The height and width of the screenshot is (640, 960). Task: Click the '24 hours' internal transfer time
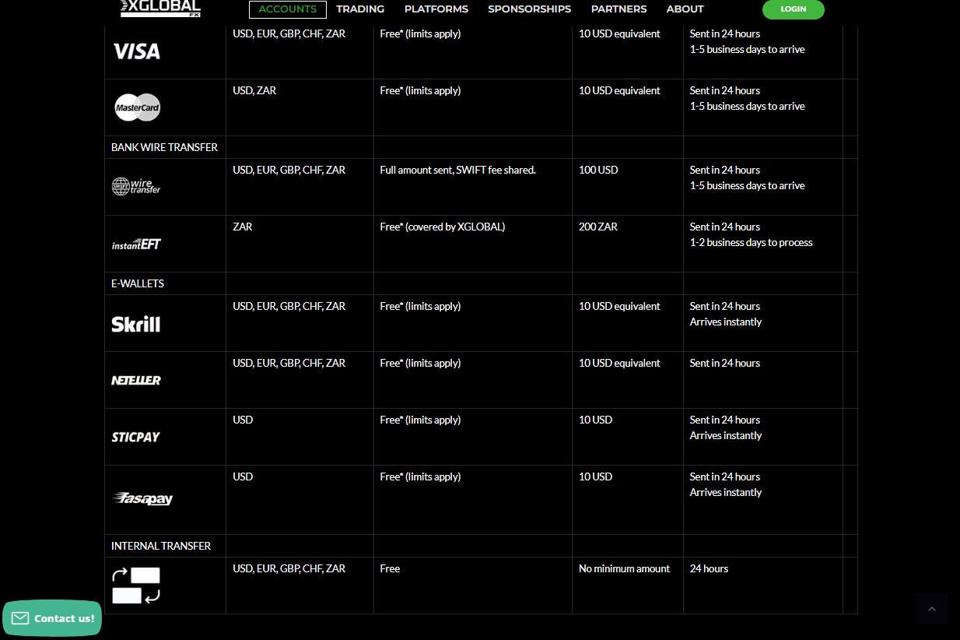coord(709,568)
